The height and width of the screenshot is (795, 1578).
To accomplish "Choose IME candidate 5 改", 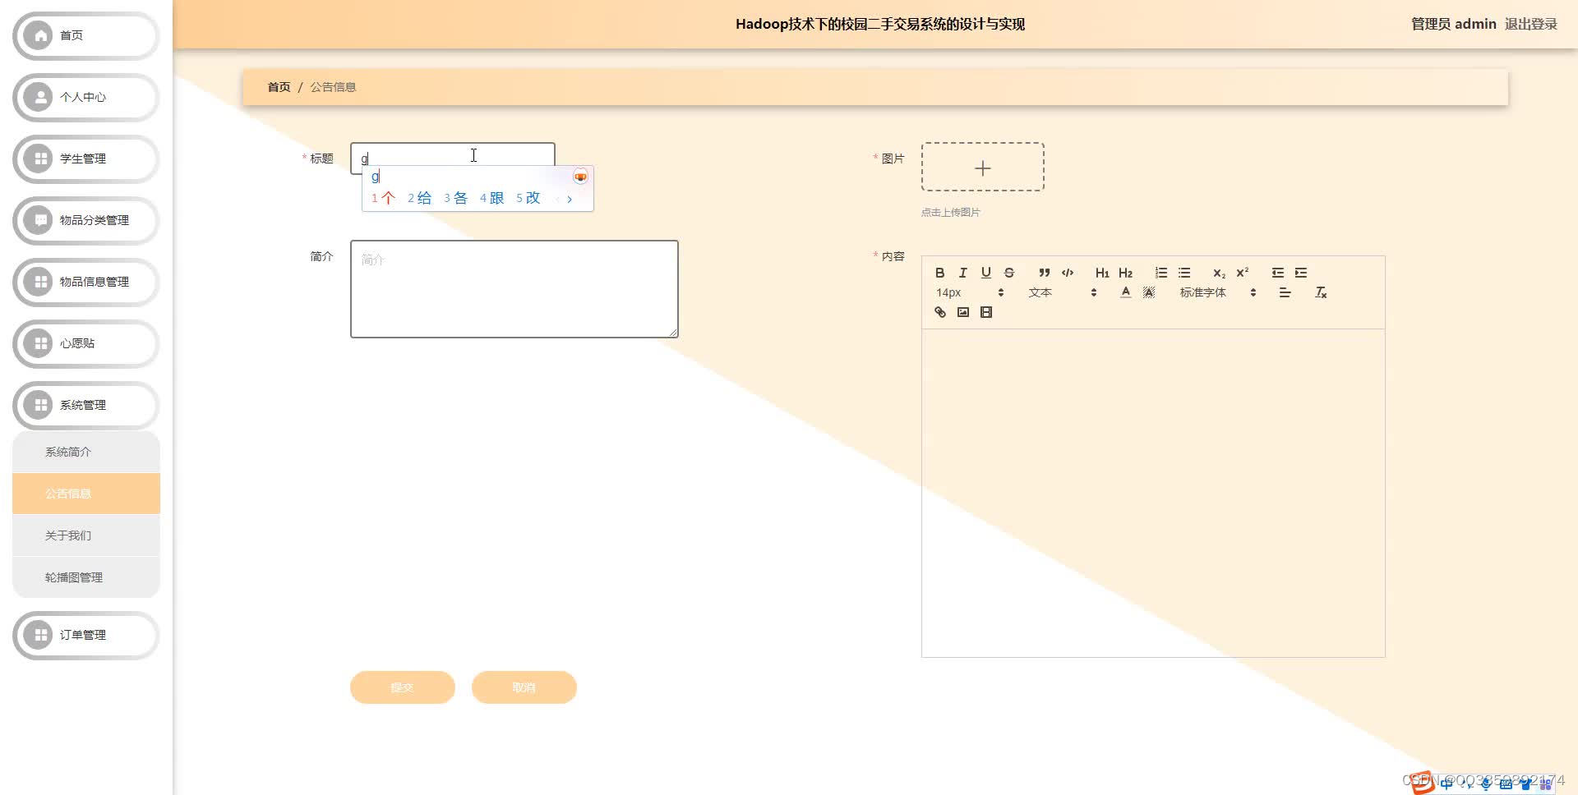I will 528,198.
